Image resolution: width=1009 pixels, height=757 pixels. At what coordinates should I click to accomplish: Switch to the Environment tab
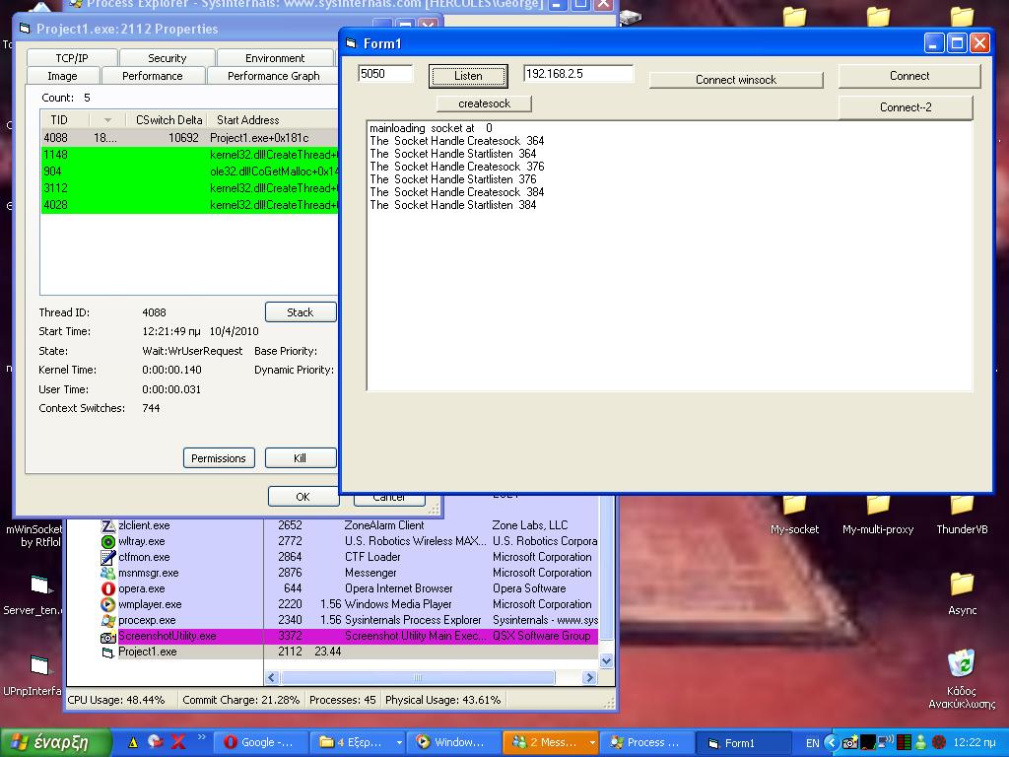pos(275,58)
